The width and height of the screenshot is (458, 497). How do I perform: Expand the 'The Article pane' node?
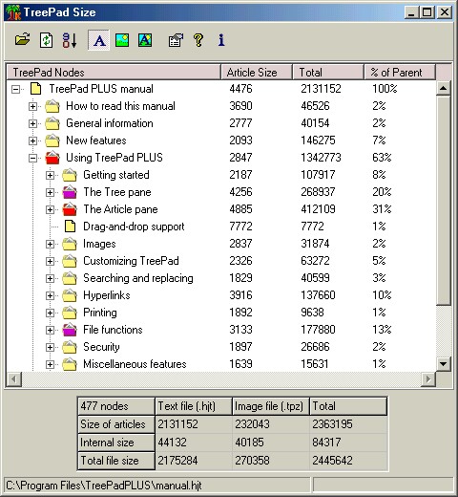tap(50, 209)
